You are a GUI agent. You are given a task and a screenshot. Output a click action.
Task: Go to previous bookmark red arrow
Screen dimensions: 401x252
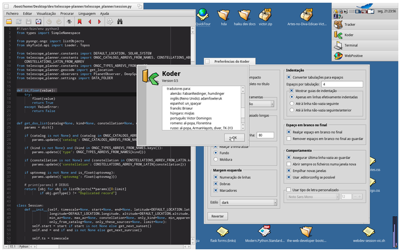90,21
